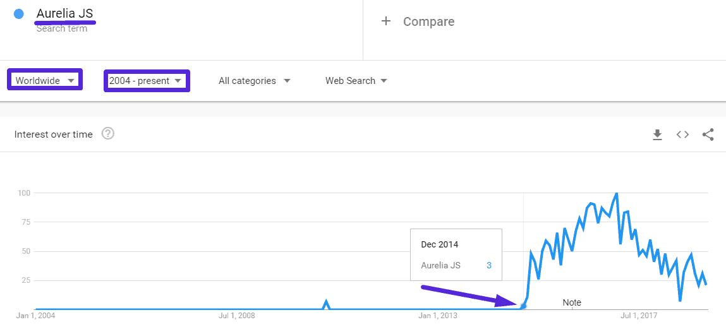
Task: Expand the Worldwide region dropdown
Action: tap(45, 80)
